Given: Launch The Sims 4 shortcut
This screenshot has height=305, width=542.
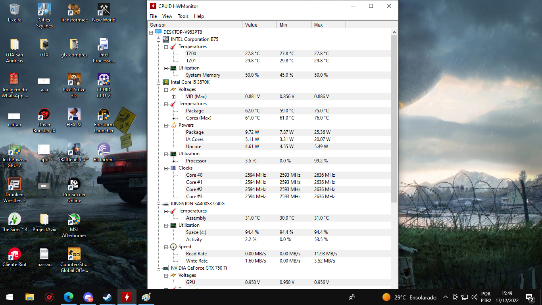Looking at the screenshot, I should 15,222.
